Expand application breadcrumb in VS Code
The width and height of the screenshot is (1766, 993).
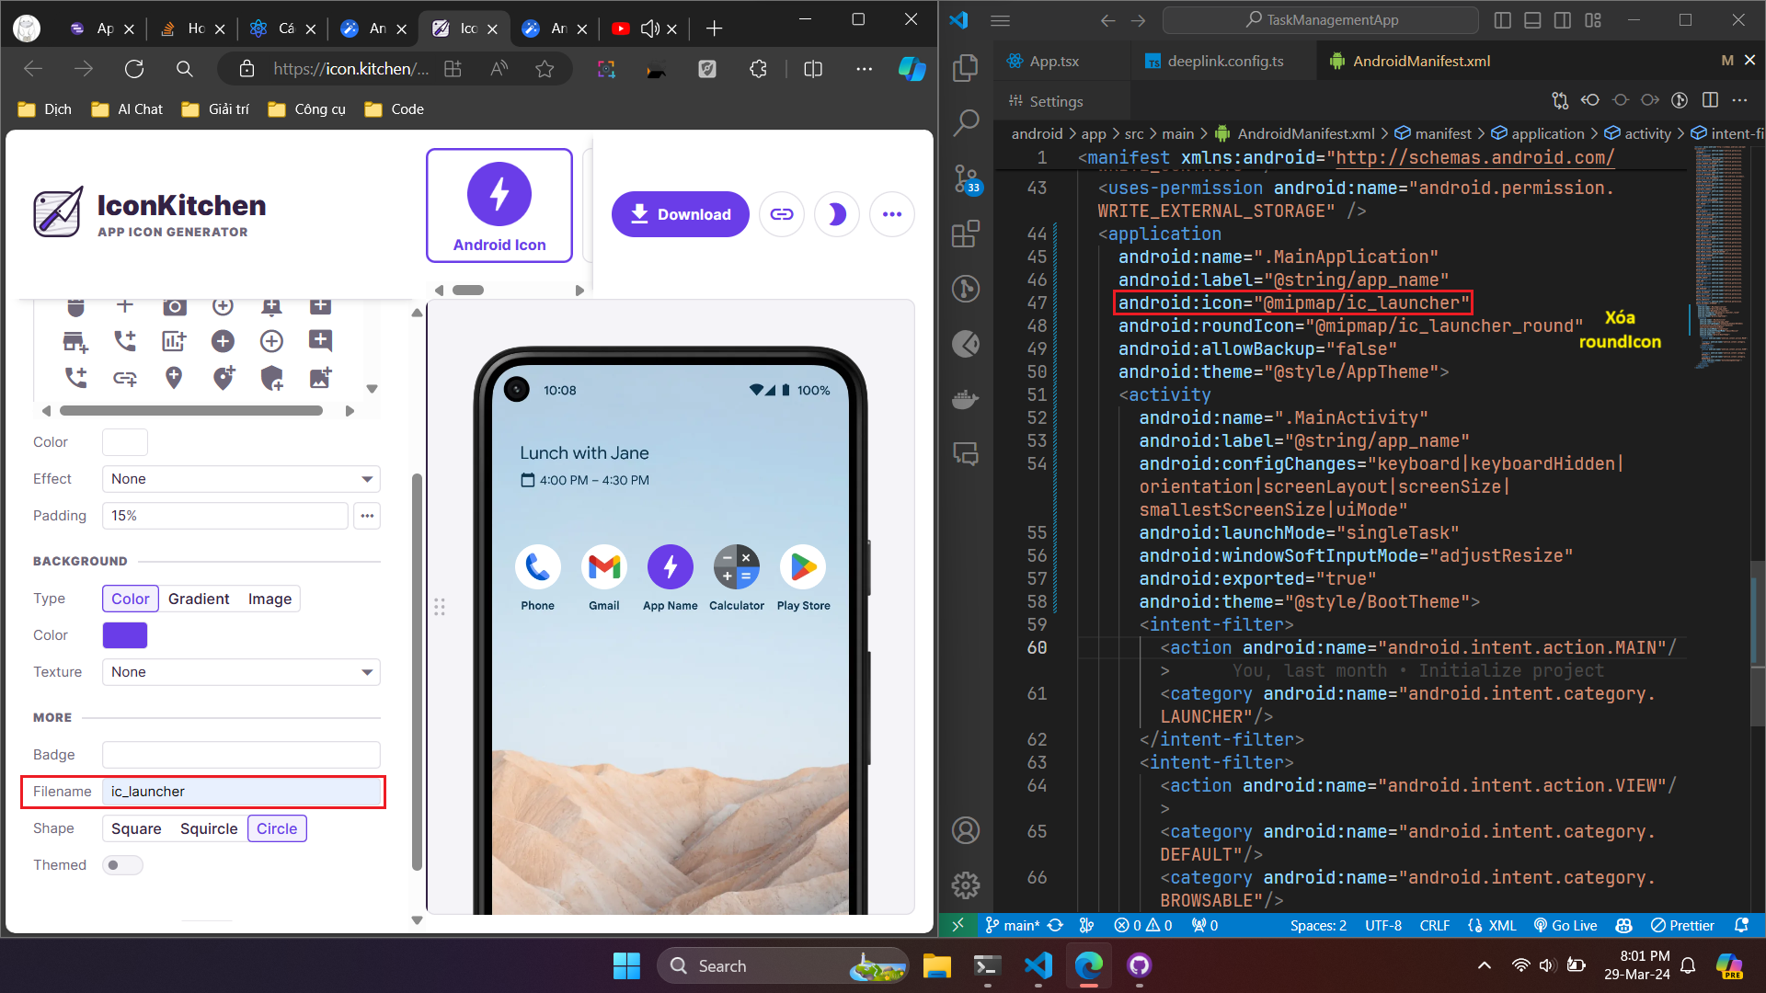click(x=1537, y=134)
